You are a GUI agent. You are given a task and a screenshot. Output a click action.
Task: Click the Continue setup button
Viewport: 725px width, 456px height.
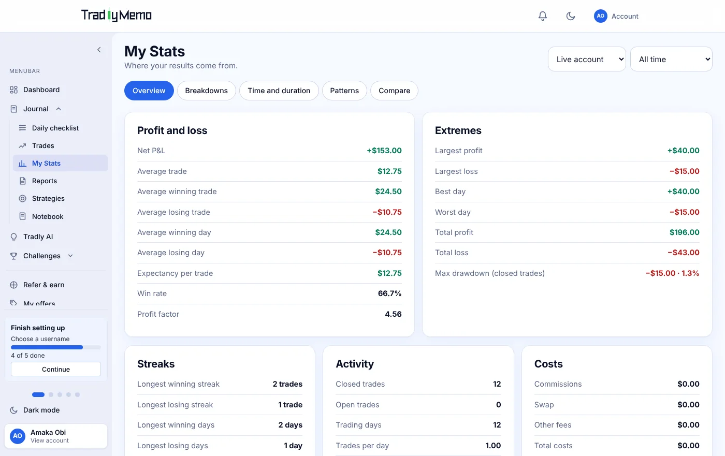tap(56, 369)
